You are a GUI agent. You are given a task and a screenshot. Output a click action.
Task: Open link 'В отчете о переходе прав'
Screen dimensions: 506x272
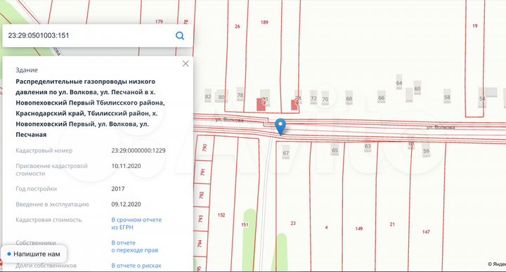pos(135,246)
